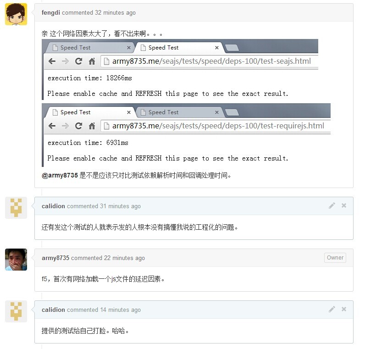The image size is (365, 349).
Task: Open the '32 minutes ago' comment timestamp
Action: click(115, 12)
